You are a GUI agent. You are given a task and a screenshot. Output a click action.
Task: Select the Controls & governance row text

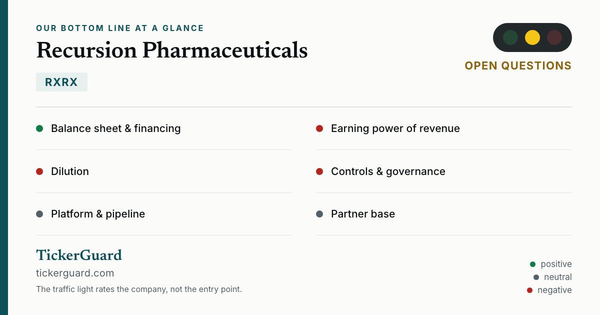coord(388,171)
